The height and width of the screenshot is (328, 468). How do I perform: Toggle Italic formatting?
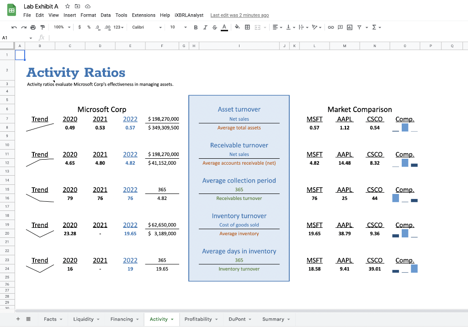(205, 27)
